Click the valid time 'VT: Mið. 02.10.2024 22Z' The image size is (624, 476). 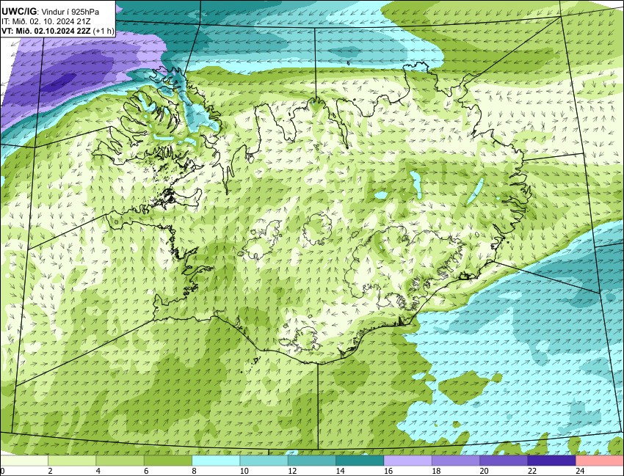[46, 31]
